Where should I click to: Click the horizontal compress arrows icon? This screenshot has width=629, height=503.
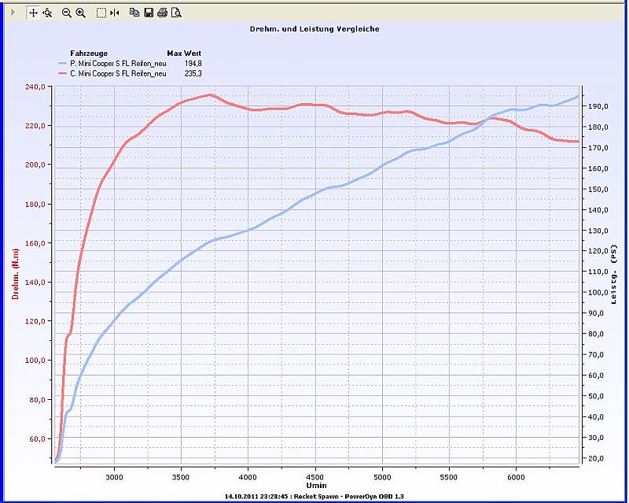pos(115,13)
